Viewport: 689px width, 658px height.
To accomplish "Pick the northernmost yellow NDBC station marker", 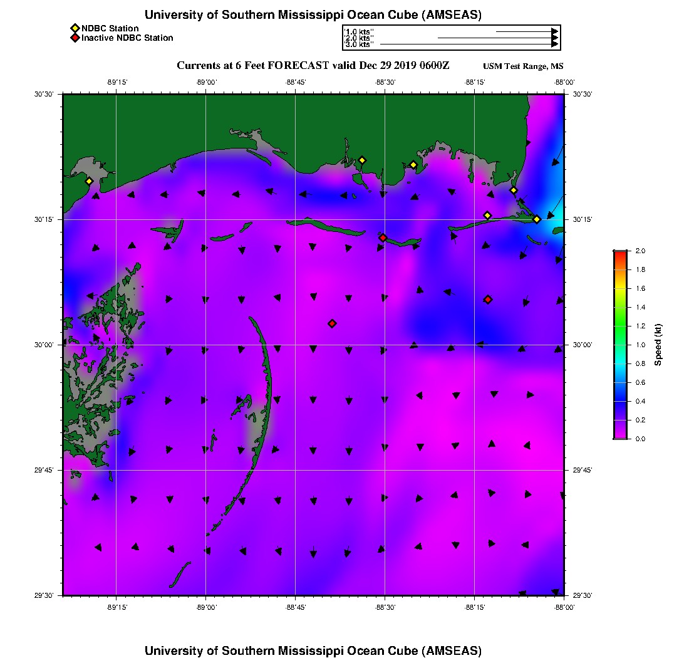I will click(x=362, y=160).
